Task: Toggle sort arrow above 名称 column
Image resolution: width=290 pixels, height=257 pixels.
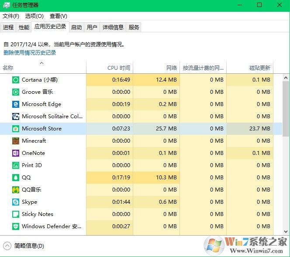Action: 42,63
